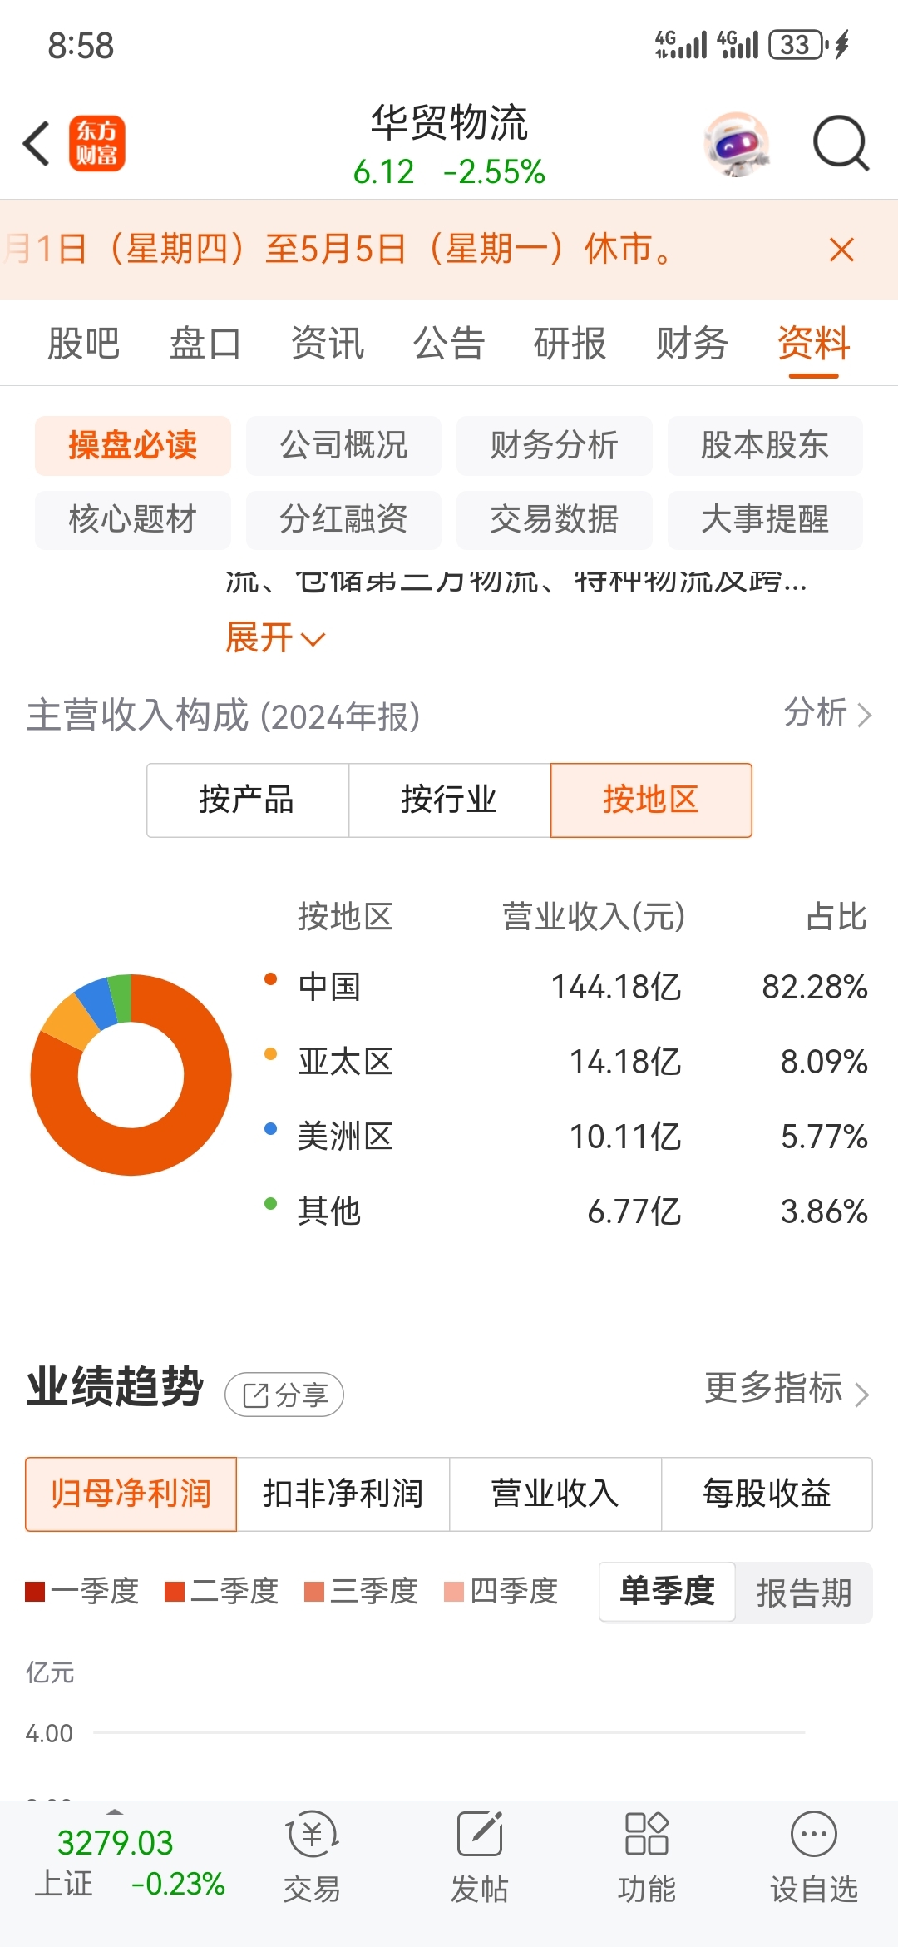Open 分析 chevron for revenue composition
Image resolution: width=898 pixels, height=1947 pixels.
click(828, 713)
